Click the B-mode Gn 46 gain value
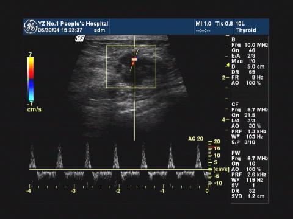This screenshot has height=219, width=293. [252, 50]
